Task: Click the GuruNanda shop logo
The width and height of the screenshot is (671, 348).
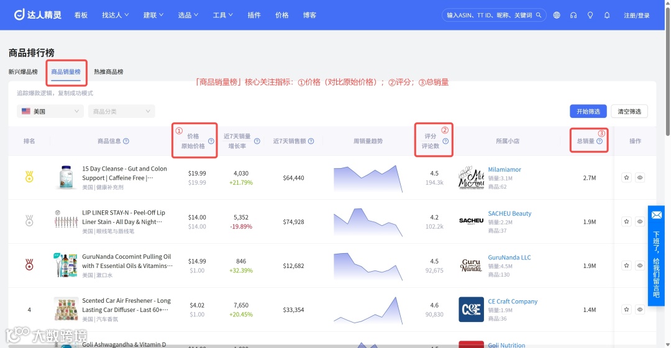Action: 471,265
